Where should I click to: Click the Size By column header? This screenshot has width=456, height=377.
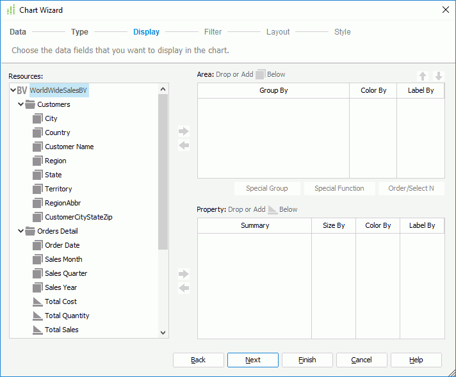[334, 225]
